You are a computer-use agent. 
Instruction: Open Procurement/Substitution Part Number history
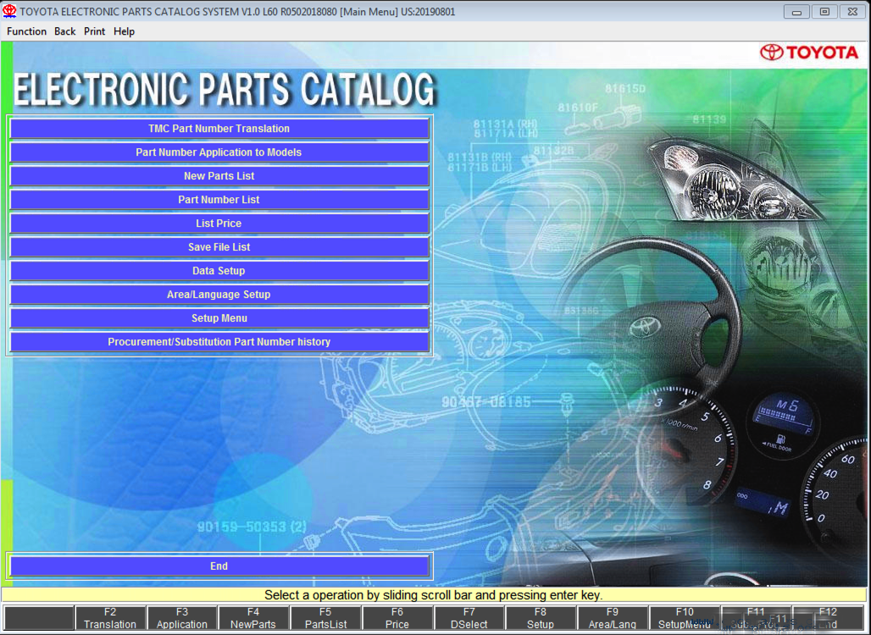(219, 341)
